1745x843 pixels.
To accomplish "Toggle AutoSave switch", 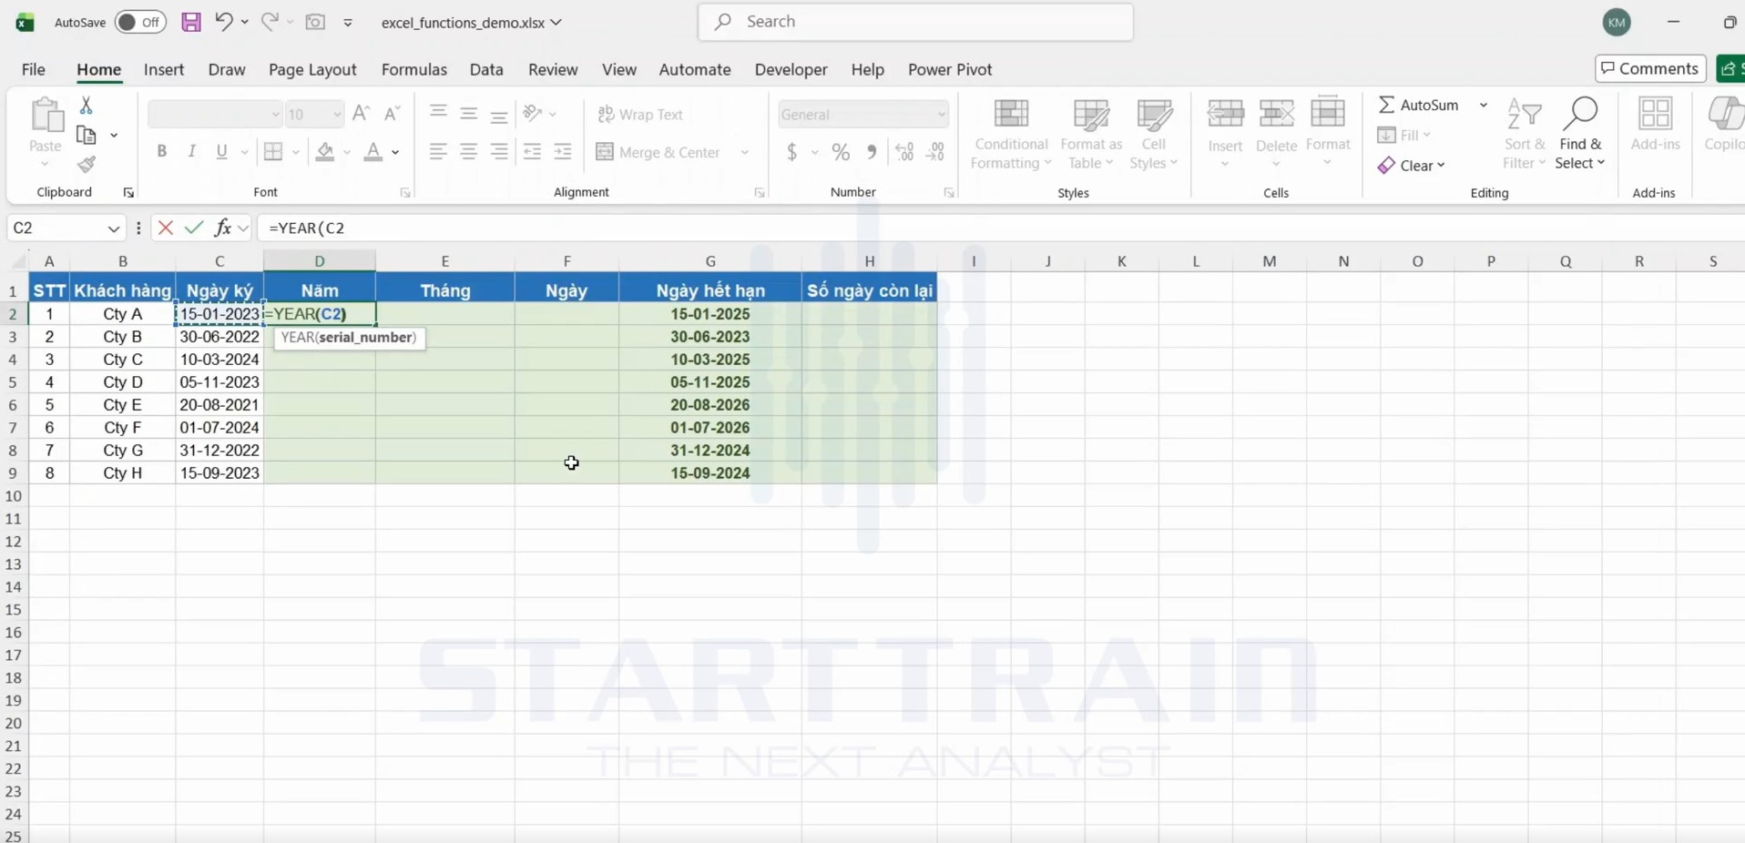I will tap(140, 22).
